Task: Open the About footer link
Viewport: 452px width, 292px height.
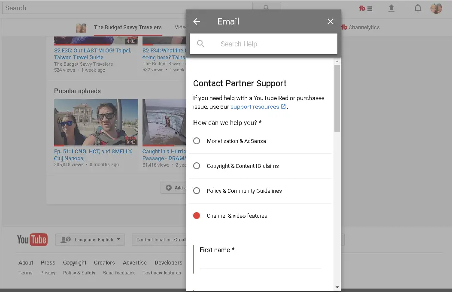Action: [26, 263]
